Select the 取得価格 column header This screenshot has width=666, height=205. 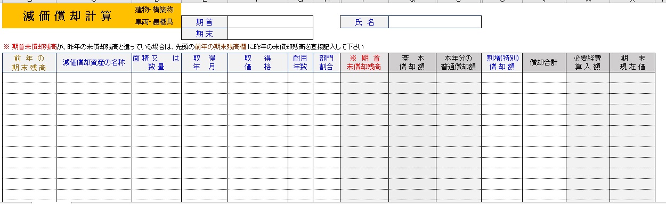[258, 62]
